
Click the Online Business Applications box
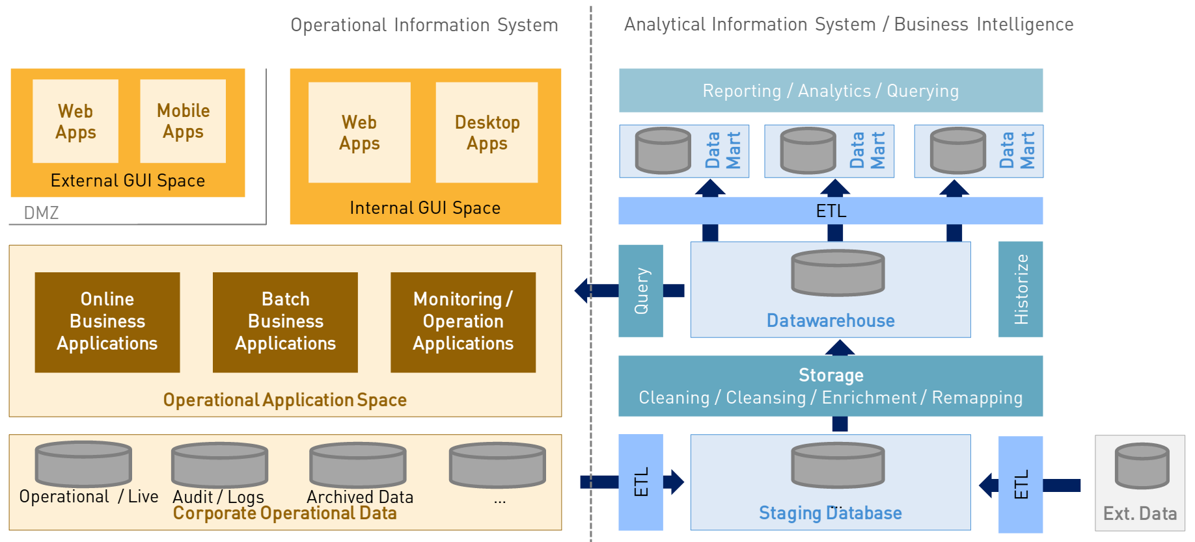[107, 322]
